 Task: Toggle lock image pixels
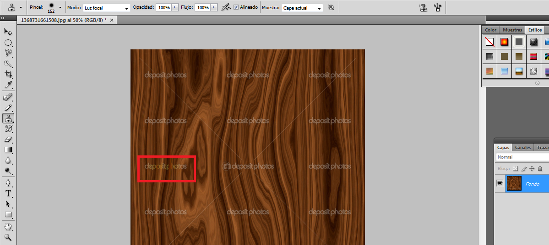524,169
